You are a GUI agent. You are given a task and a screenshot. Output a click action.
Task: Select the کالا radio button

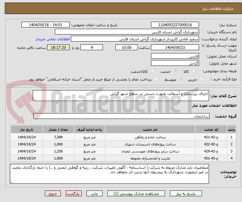coord(194,71)
